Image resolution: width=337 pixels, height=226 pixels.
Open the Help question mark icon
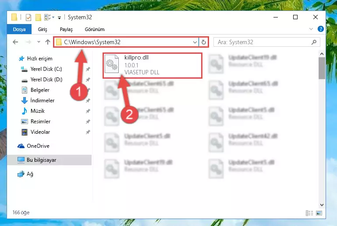coord(320,29)
